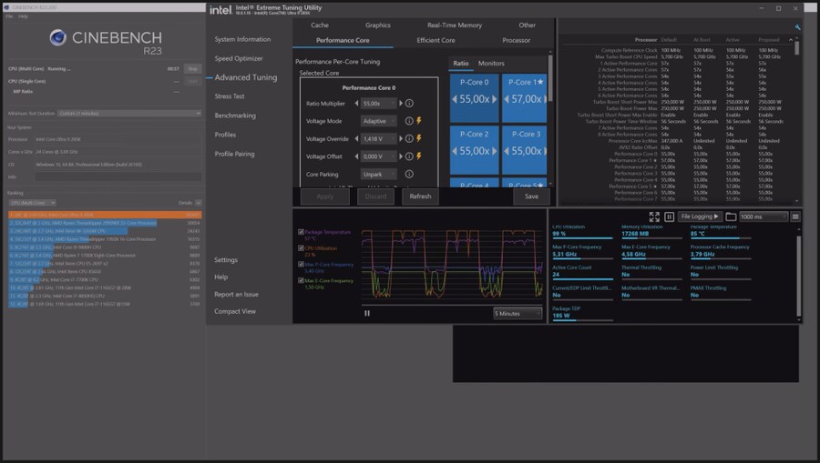820x463 pixels.
Task: Open the log folder icon next to File Logging
Action: tap(730, 216)
